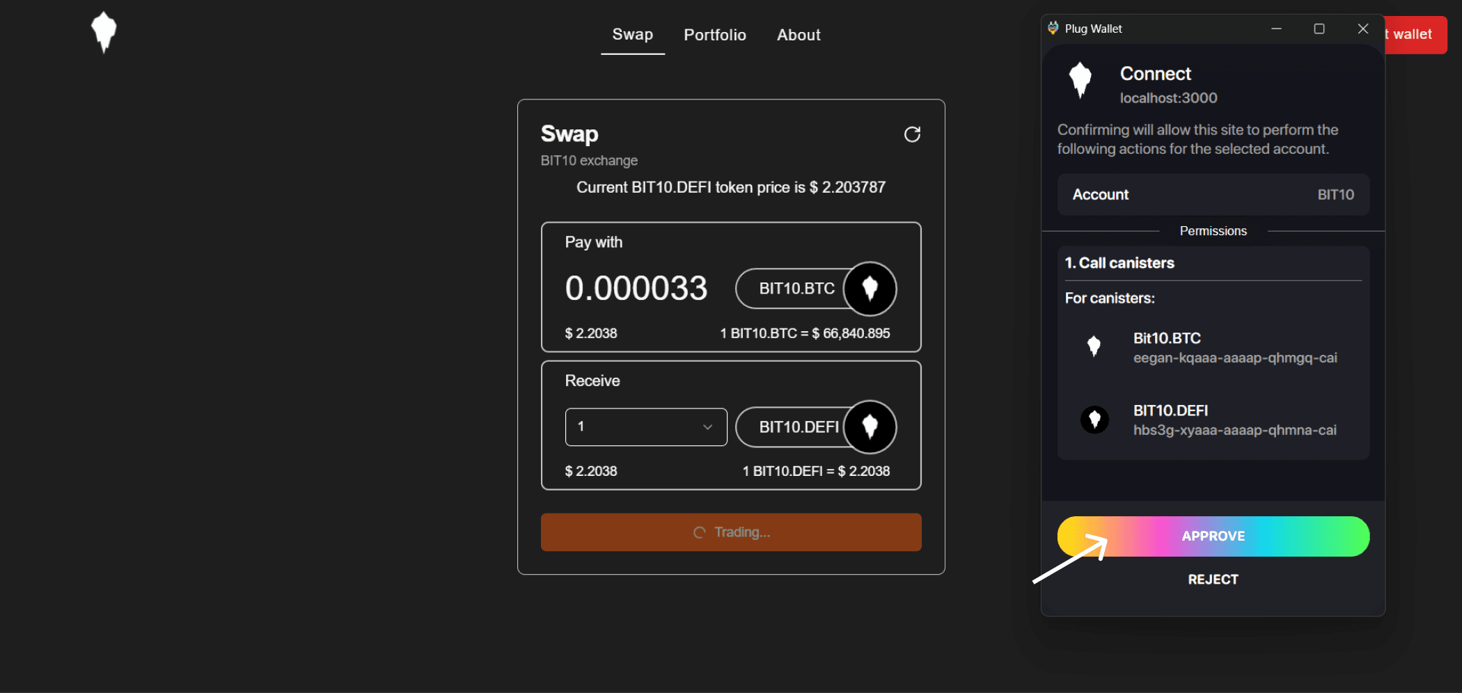The height and width of the screenshot is (693, 1462).
Task: Minimize the Plug Wallet window
Action: 1276,29
